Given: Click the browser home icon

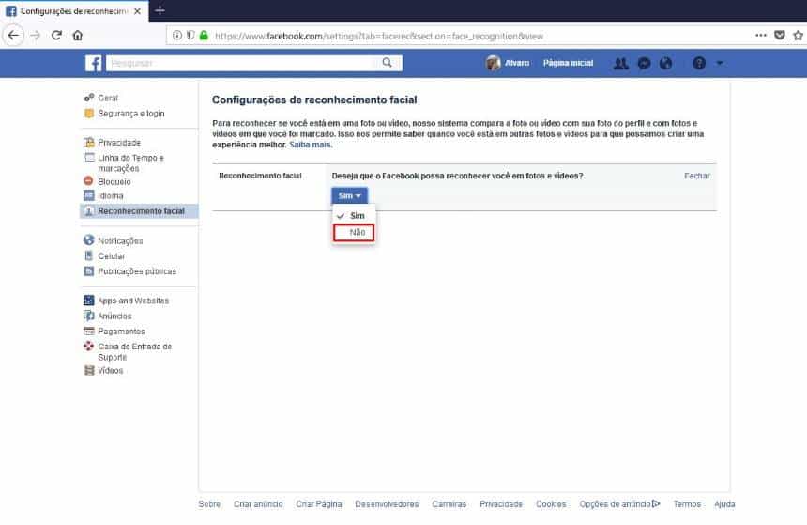Looking at the screenshot, I should pos(78,36).
